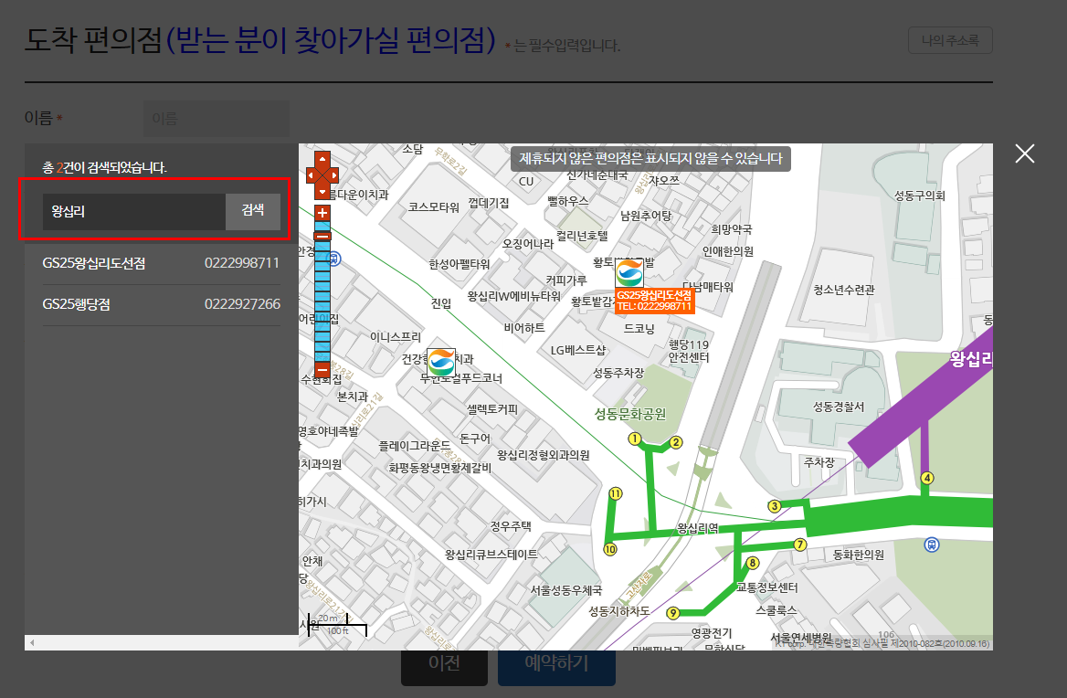
Task: Click the zoom slider handle near the top
Action: pyautogui.click(x=322, y=236)
